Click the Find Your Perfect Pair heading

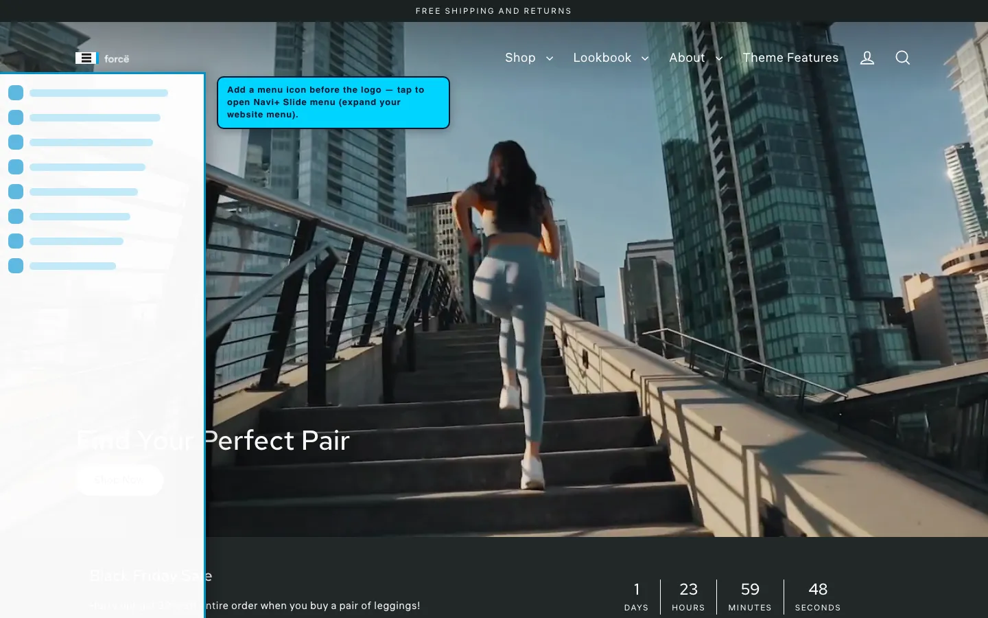click(x=213, y=440)
